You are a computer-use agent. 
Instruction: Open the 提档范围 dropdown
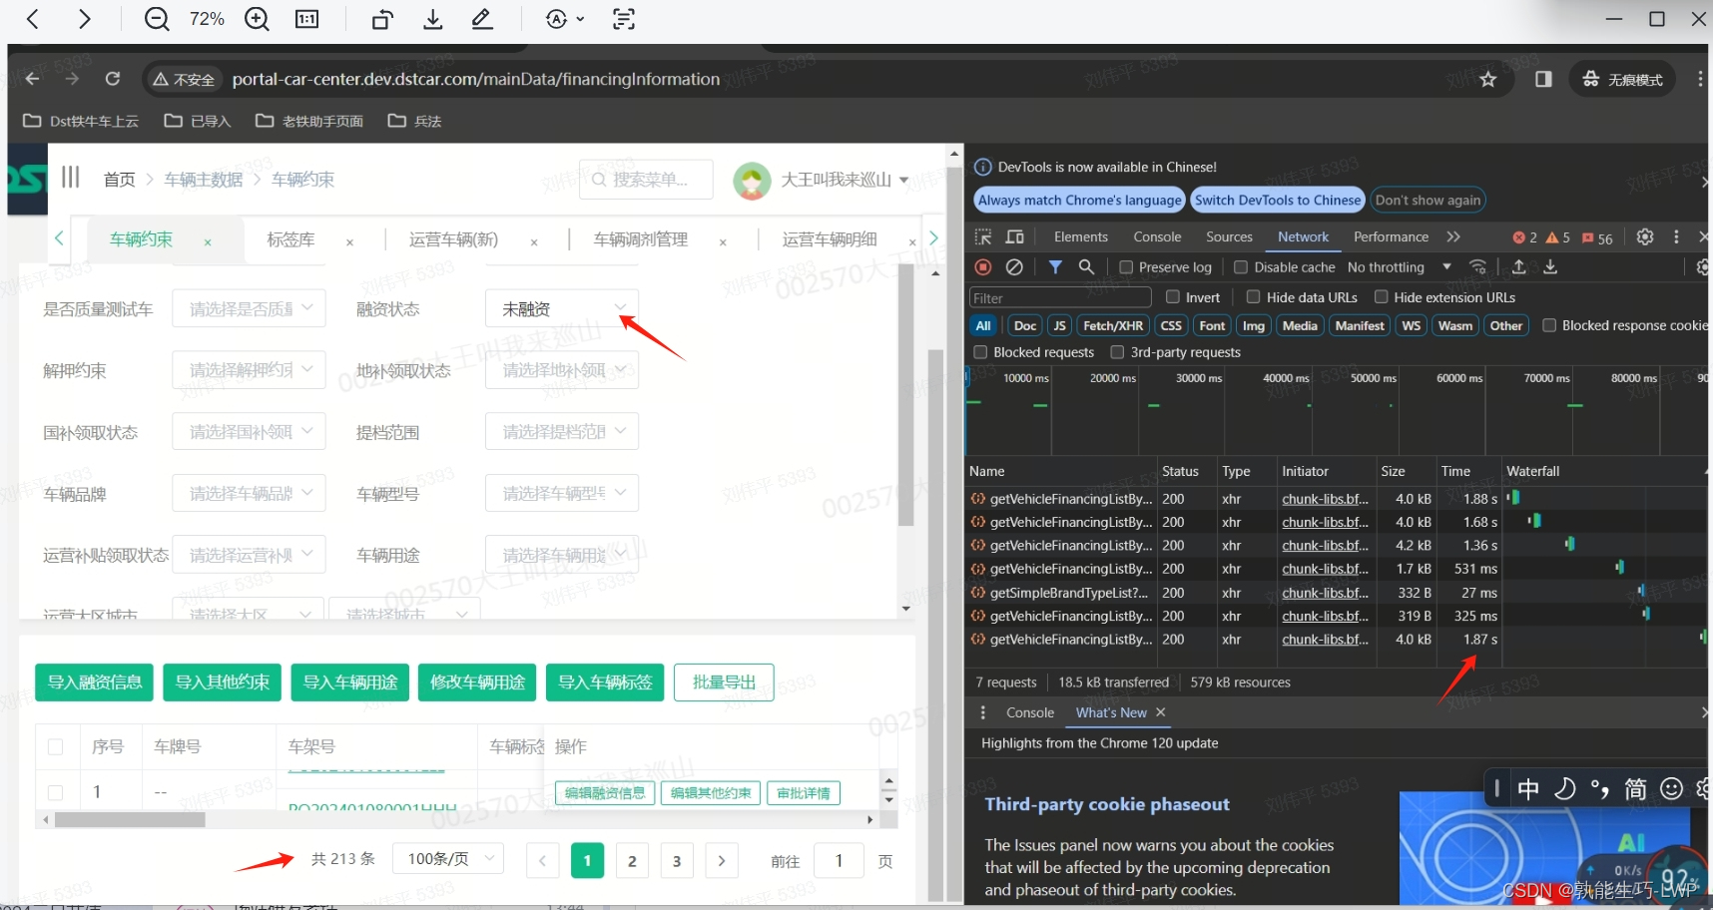pyautogui.click(x=562, y=432)
